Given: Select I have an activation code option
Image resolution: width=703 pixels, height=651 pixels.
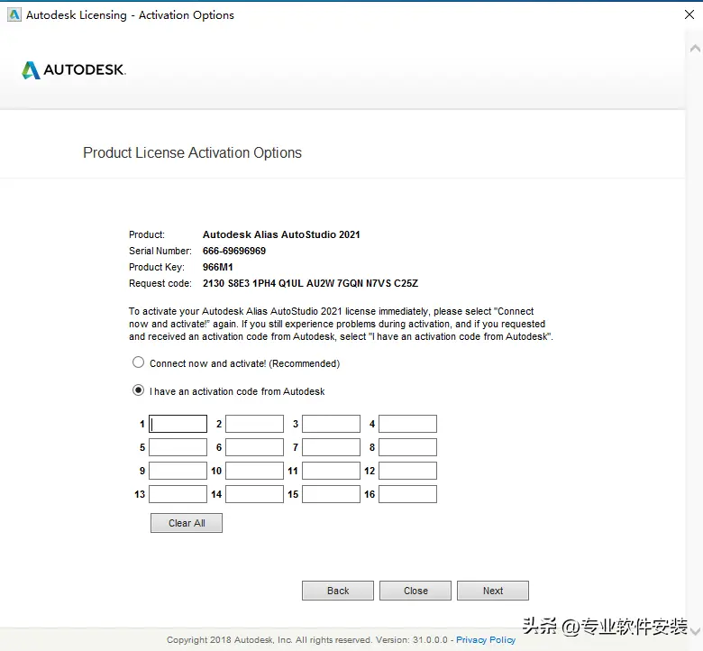Looking at the screenshot, I should pos(138,390).
